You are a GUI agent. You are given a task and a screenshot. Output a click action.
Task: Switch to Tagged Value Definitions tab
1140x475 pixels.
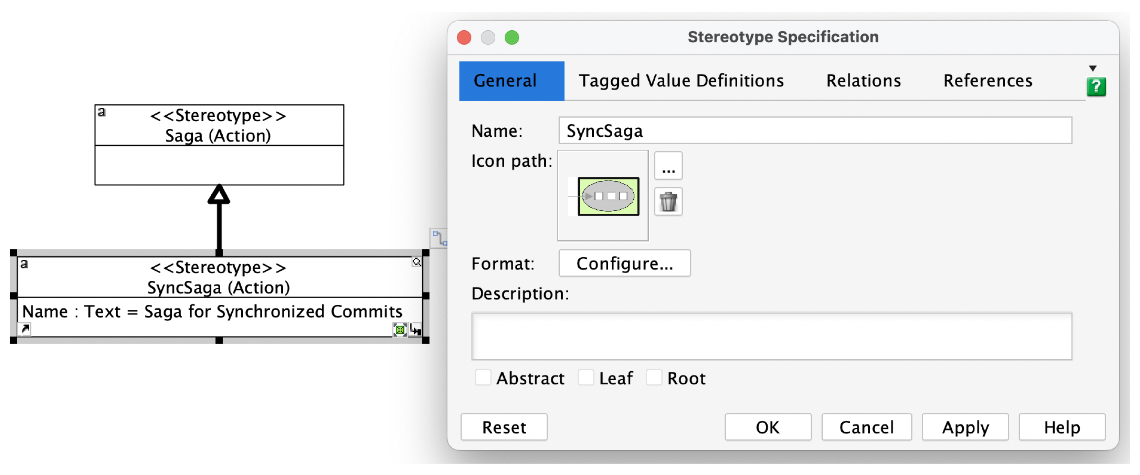click(x=680, y=81)
